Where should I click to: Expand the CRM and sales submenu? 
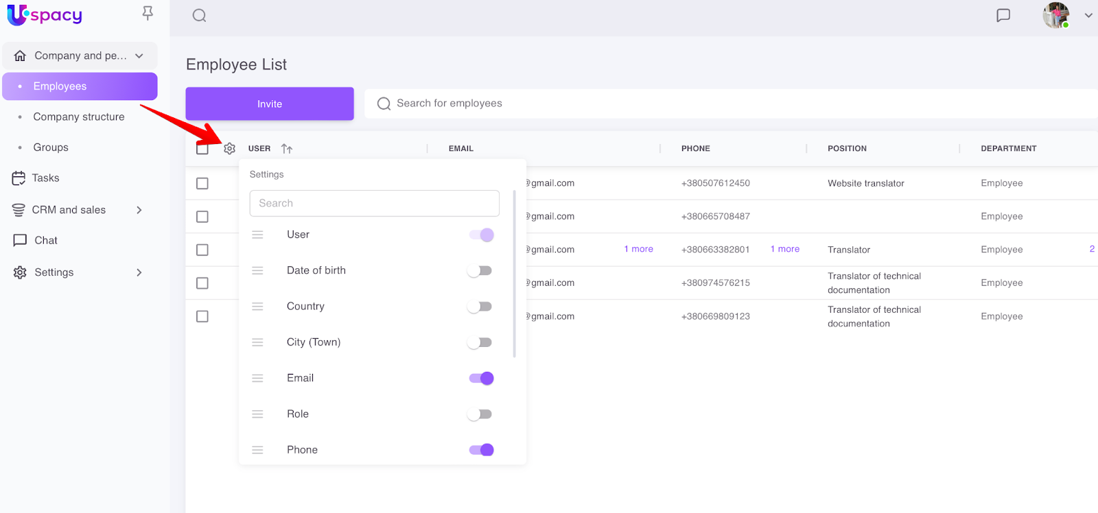point(139,210)
